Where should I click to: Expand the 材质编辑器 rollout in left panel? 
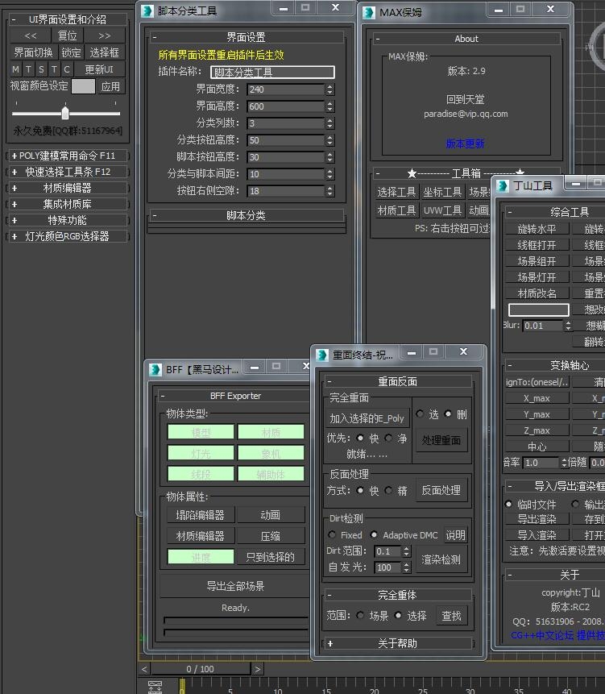pyautogui.click(x=67, y=188)
